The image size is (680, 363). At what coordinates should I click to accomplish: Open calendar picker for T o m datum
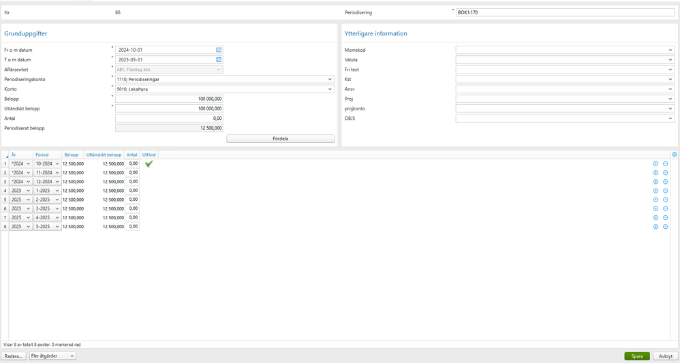coord(219,60)
